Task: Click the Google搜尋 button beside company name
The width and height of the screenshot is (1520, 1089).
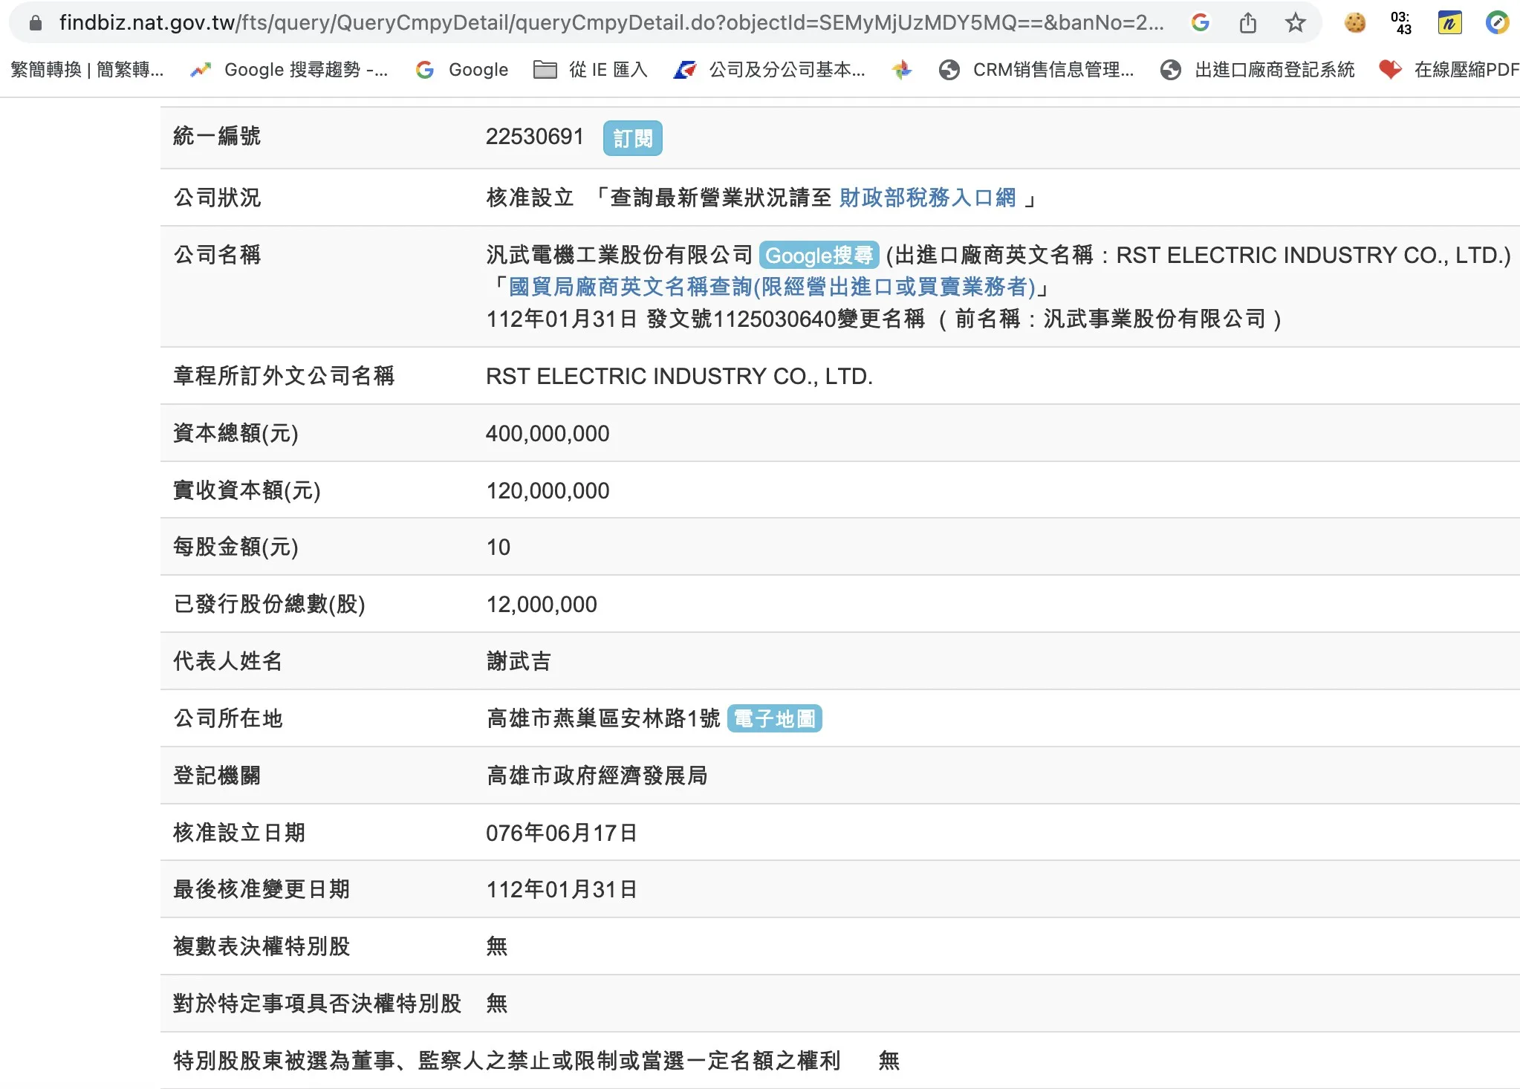Action: click(x=819, y=256)
